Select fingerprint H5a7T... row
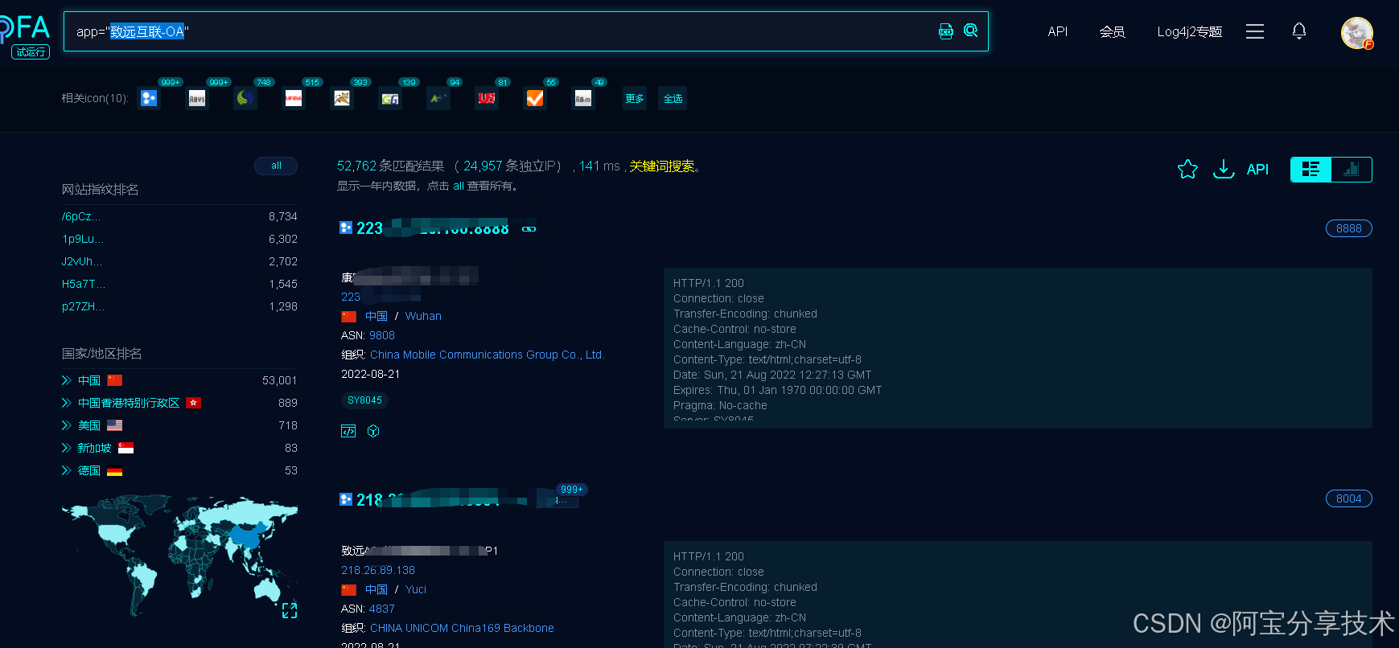This screenshot has height=648, width=1399. [x=179, y=284]
